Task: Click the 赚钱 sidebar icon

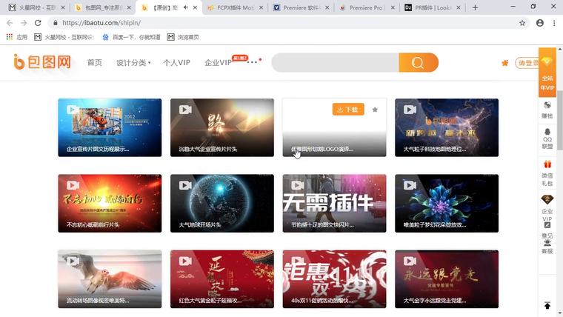Action: [547, 109]
